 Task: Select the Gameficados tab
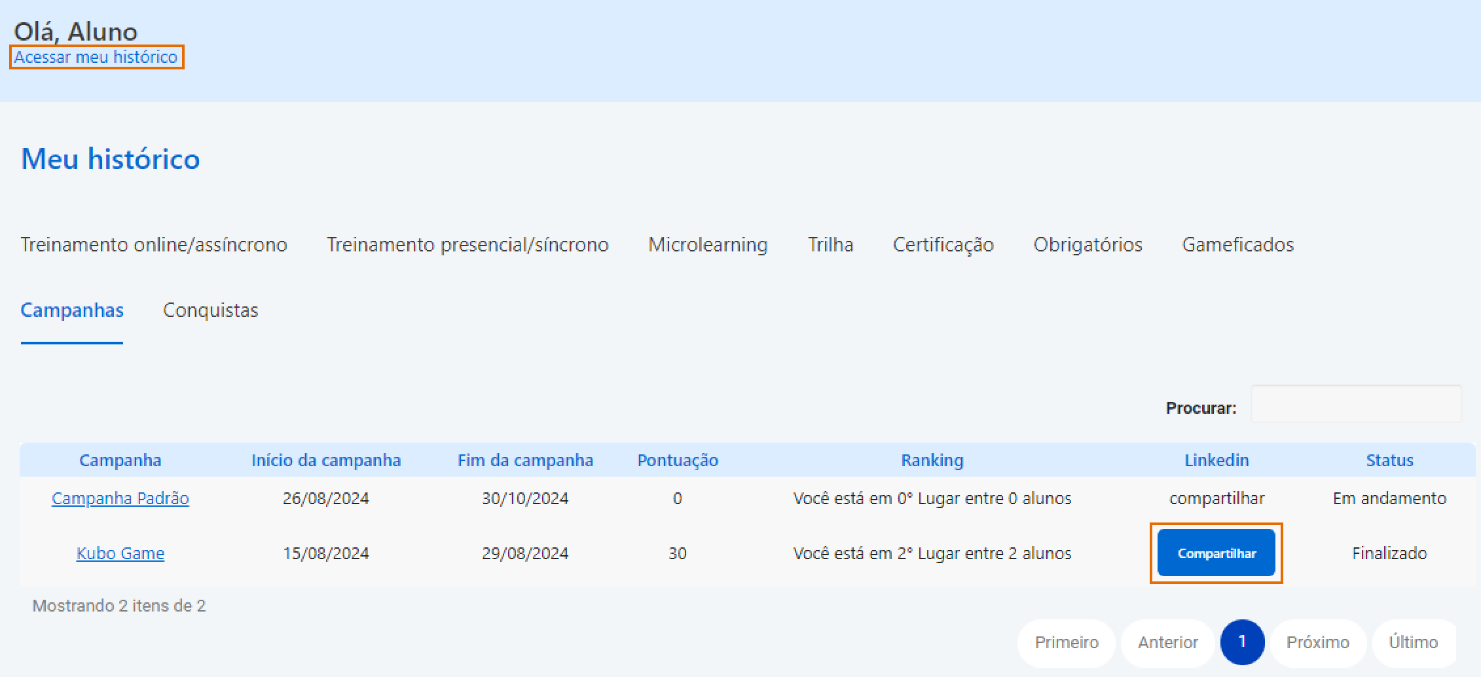[1237, 244]
